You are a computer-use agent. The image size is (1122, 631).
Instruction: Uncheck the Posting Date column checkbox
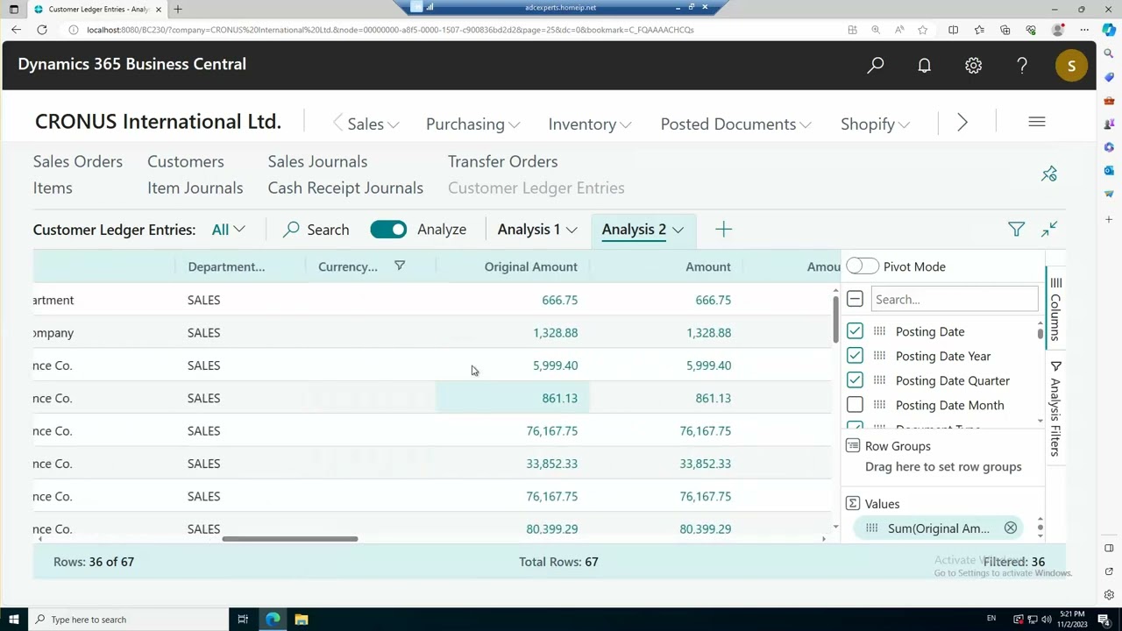click(x=855, y=331)
